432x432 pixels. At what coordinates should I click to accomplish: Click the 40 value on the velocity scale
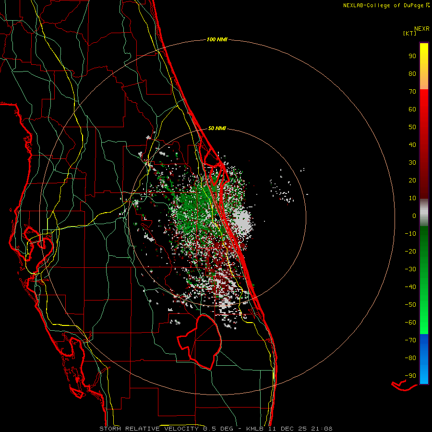pyautogui.click(x=412, y=144)
